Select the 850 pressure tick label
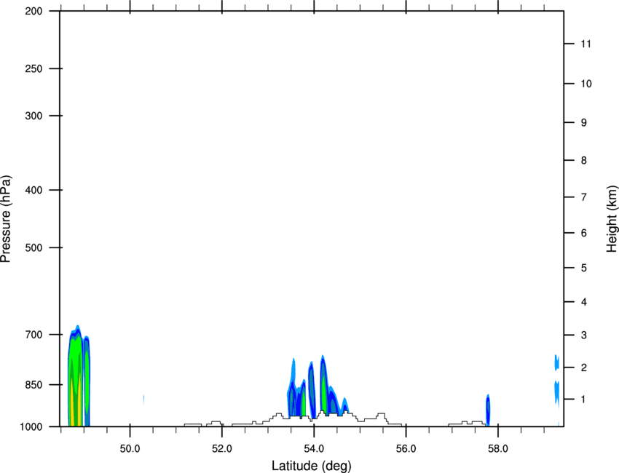619x473 pixels. [x=33, y=385]
